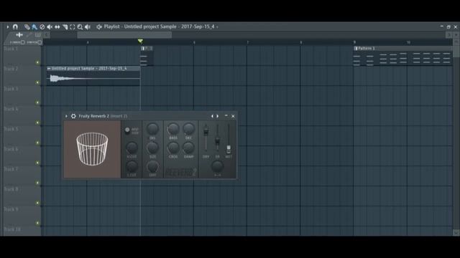Select the Draw pencil tool
This screenshot has width=460, height=258.
tap(27, 27)
